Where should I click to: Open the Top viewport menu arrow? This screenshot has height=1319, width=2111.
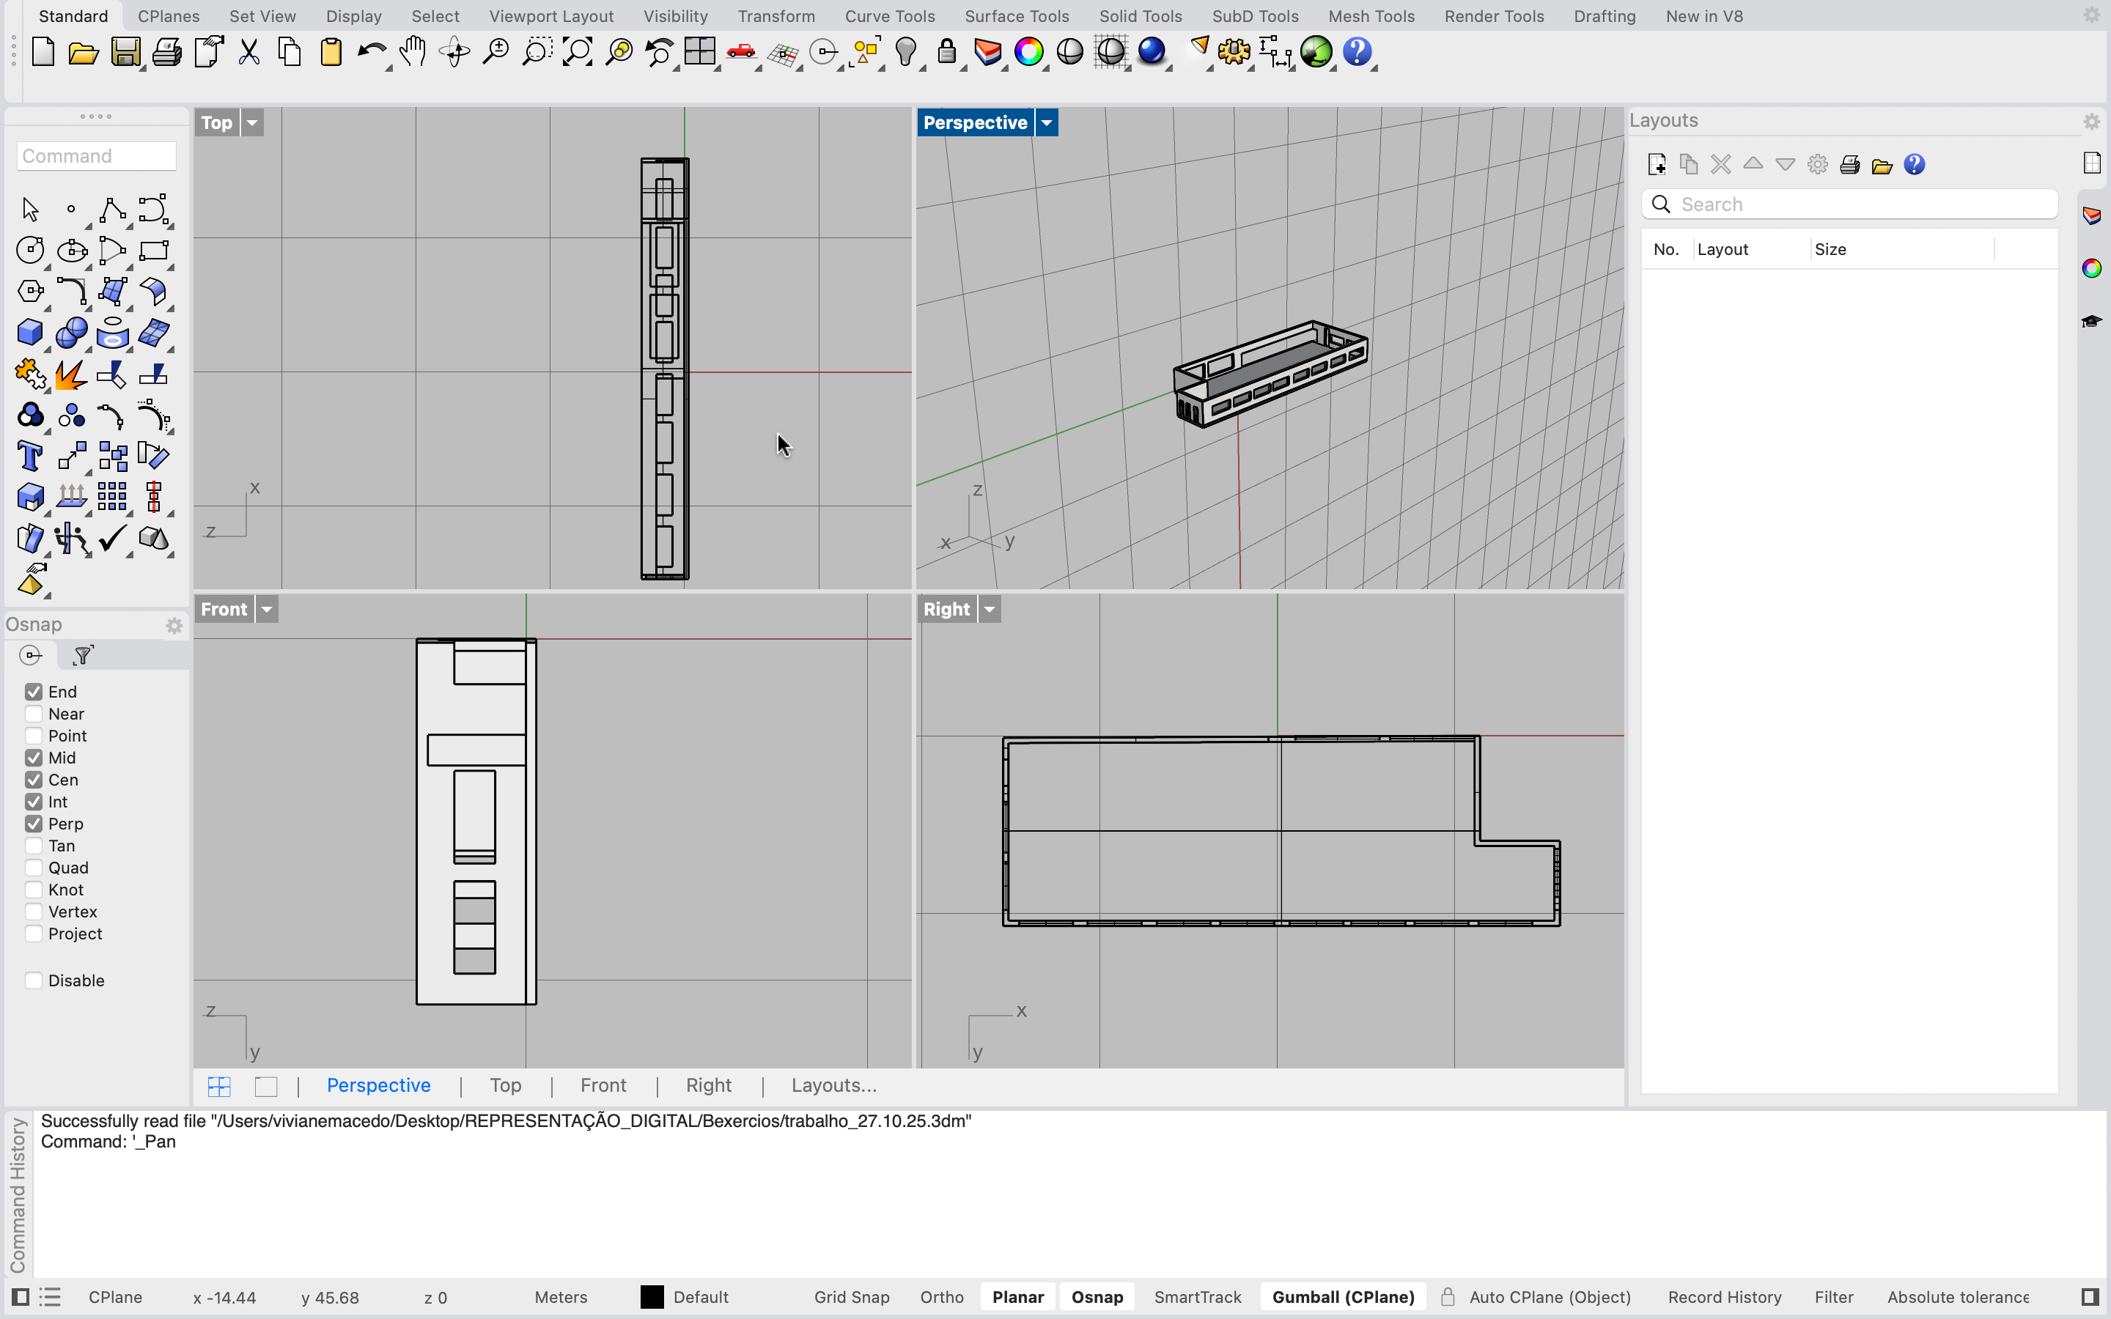pyautogui.click(x=252, y=123)
